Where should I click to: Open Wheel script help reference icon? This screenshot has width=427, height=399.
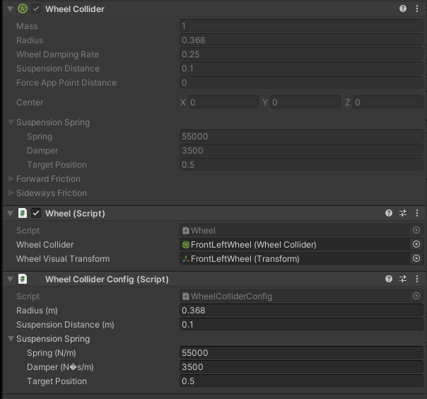(389, 213)
